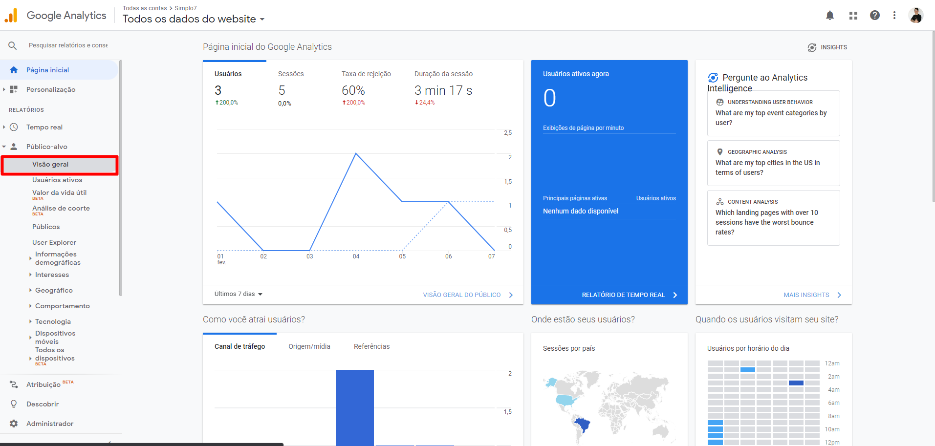
Task: Collapse the Público-alvo section arrow
Action: [x=4, y=147]
